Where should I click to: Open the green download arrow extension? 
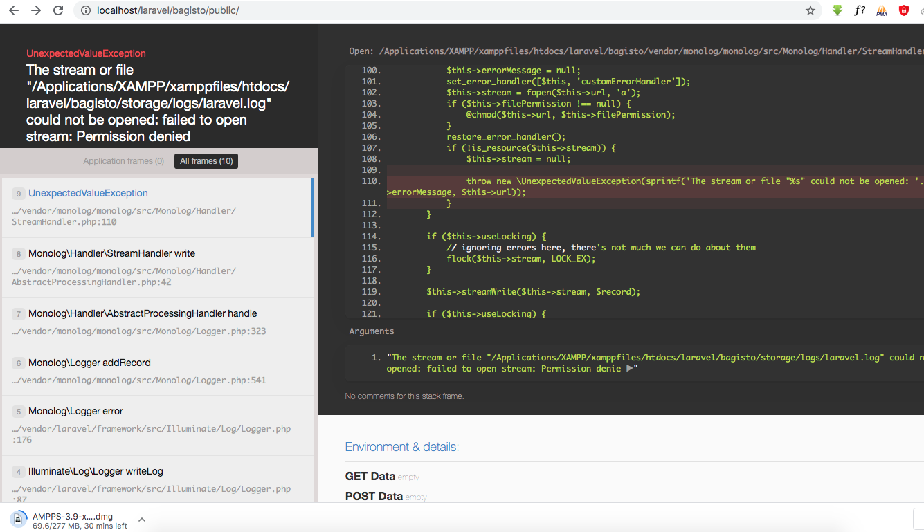click(x=837, y=10)
